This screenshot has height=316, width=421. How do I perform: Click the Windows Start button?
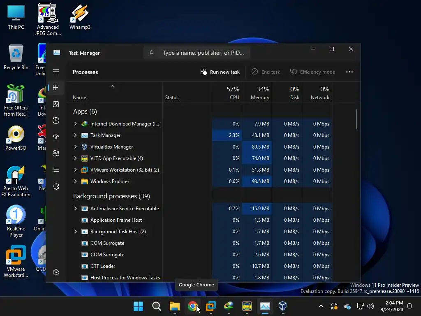pyautogui.click(x=138, y=306)
